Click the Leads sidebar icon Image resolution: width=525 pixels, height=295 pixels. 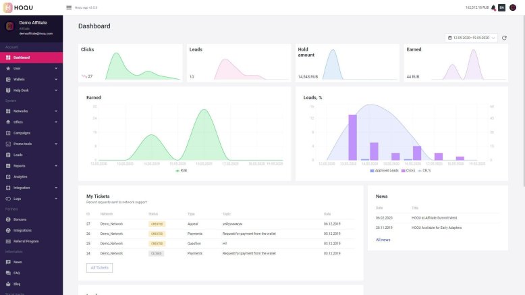coord(8,155)
